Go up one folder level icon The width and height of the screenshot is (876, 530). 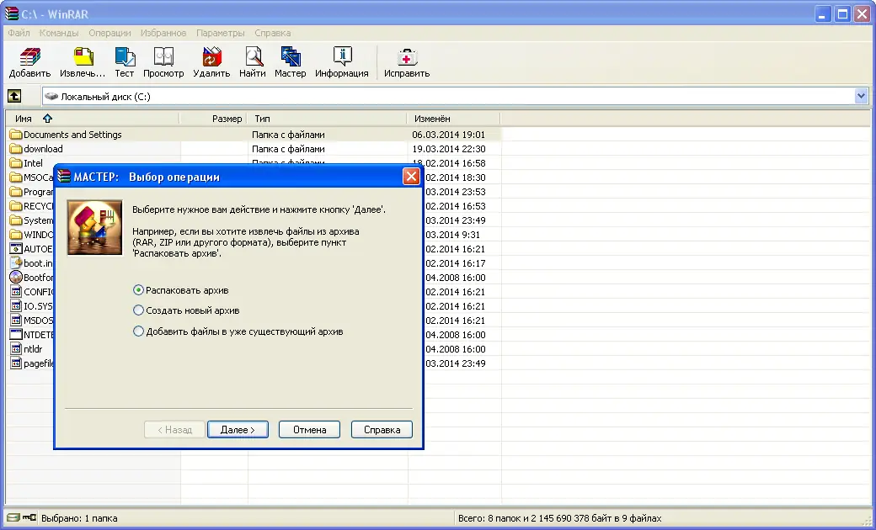click(14, 96)
